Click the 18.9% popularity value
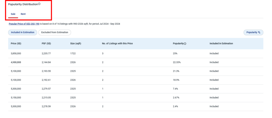Screen dimensions: 272x118 coord(176,80)
